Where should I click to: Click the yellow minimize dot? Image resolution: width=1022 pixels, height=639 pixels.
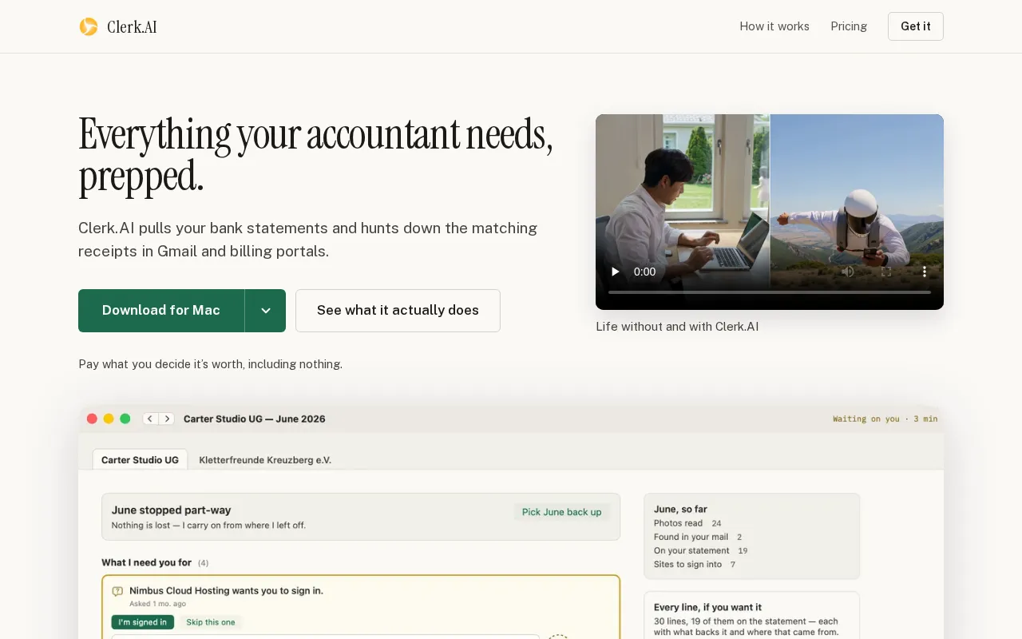[x=109, y=419]
